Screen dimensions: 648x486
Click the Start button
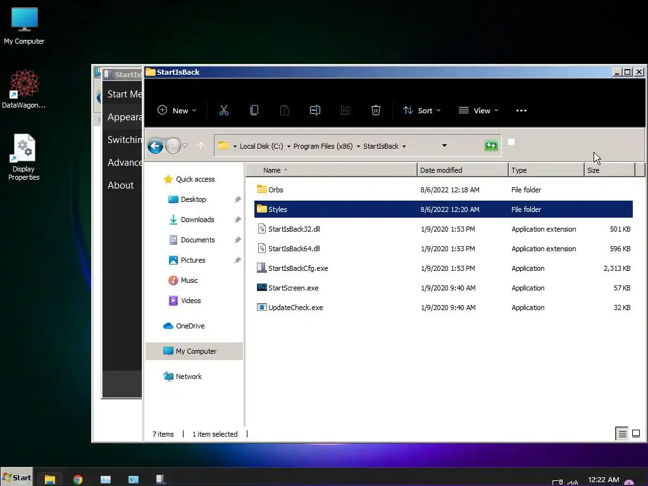[16, 478]
